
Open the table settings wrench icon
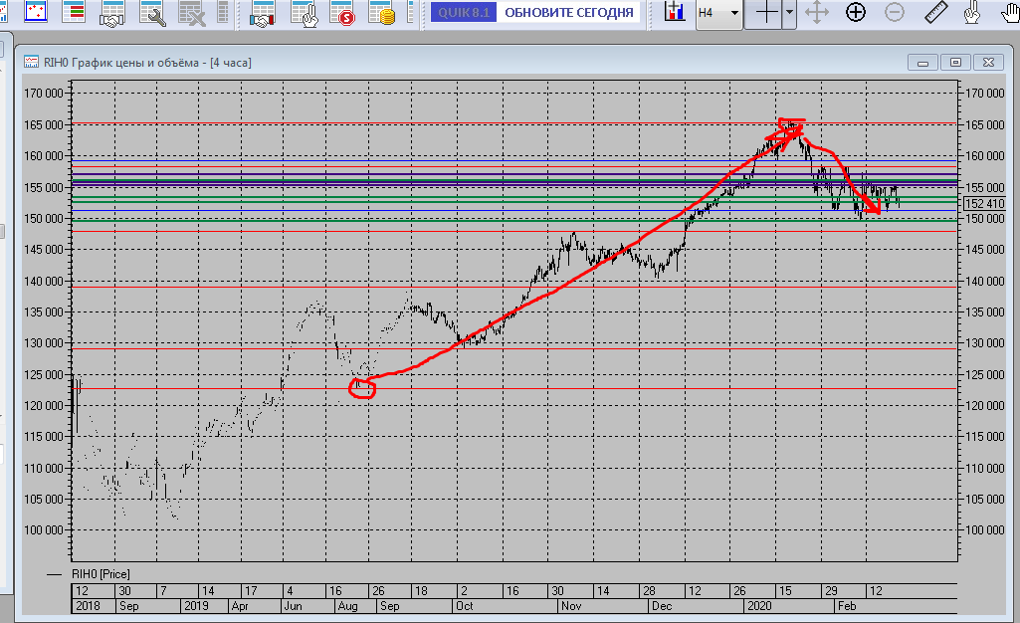(152, 13)
